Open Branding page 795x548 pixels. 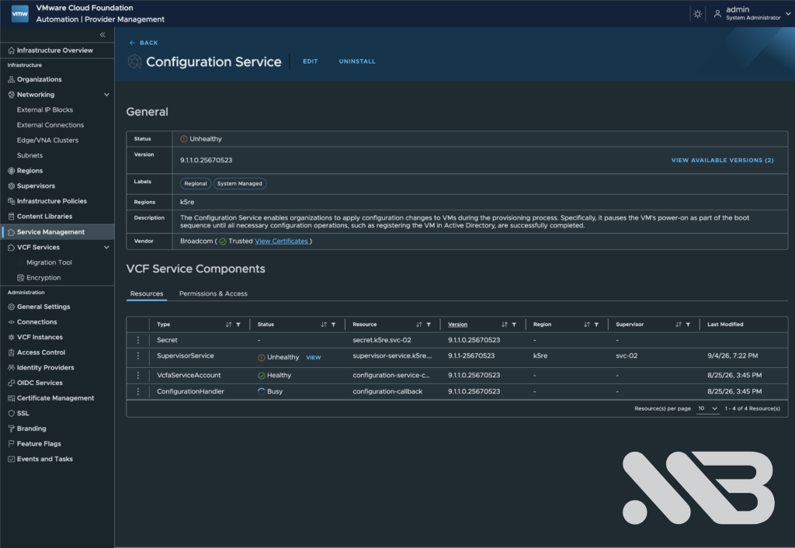[31, 428]
